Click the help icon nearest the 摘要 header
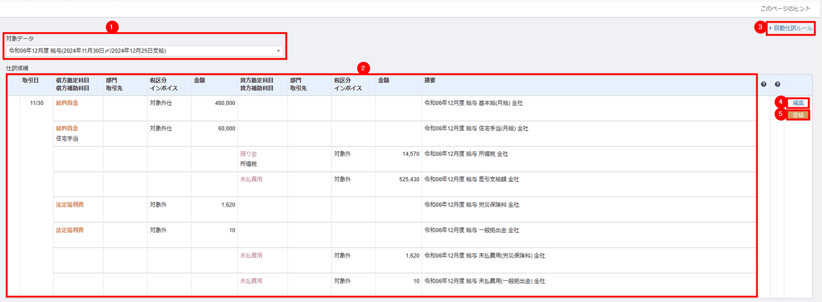Screen dimensions: 822x302 [x=763, y=84]
